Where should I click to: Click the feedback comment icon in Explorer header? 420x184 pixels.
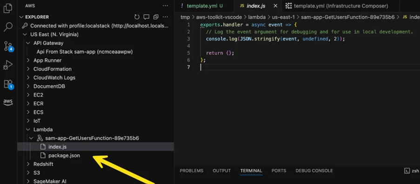pos(146,17)
